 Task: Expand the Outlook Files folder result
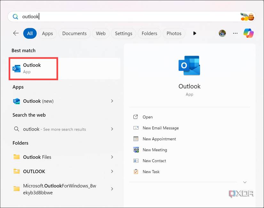(x=112, y=157)
